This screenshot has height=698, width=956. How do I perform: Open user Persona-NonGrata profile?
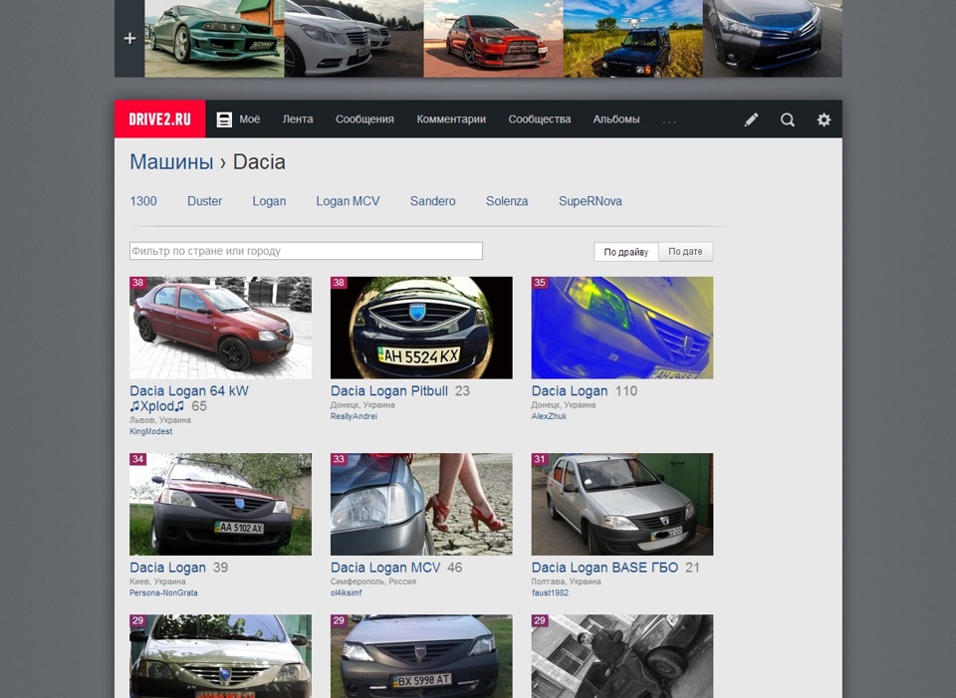pos(163,592)
